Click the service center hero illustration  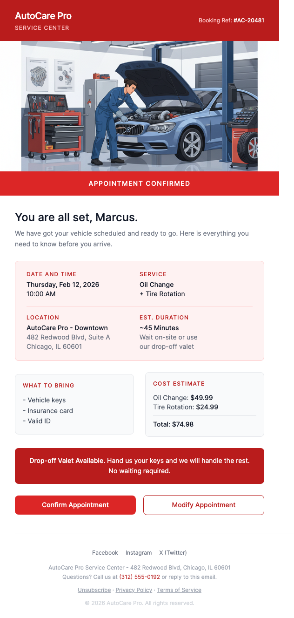tap(140, 106)
